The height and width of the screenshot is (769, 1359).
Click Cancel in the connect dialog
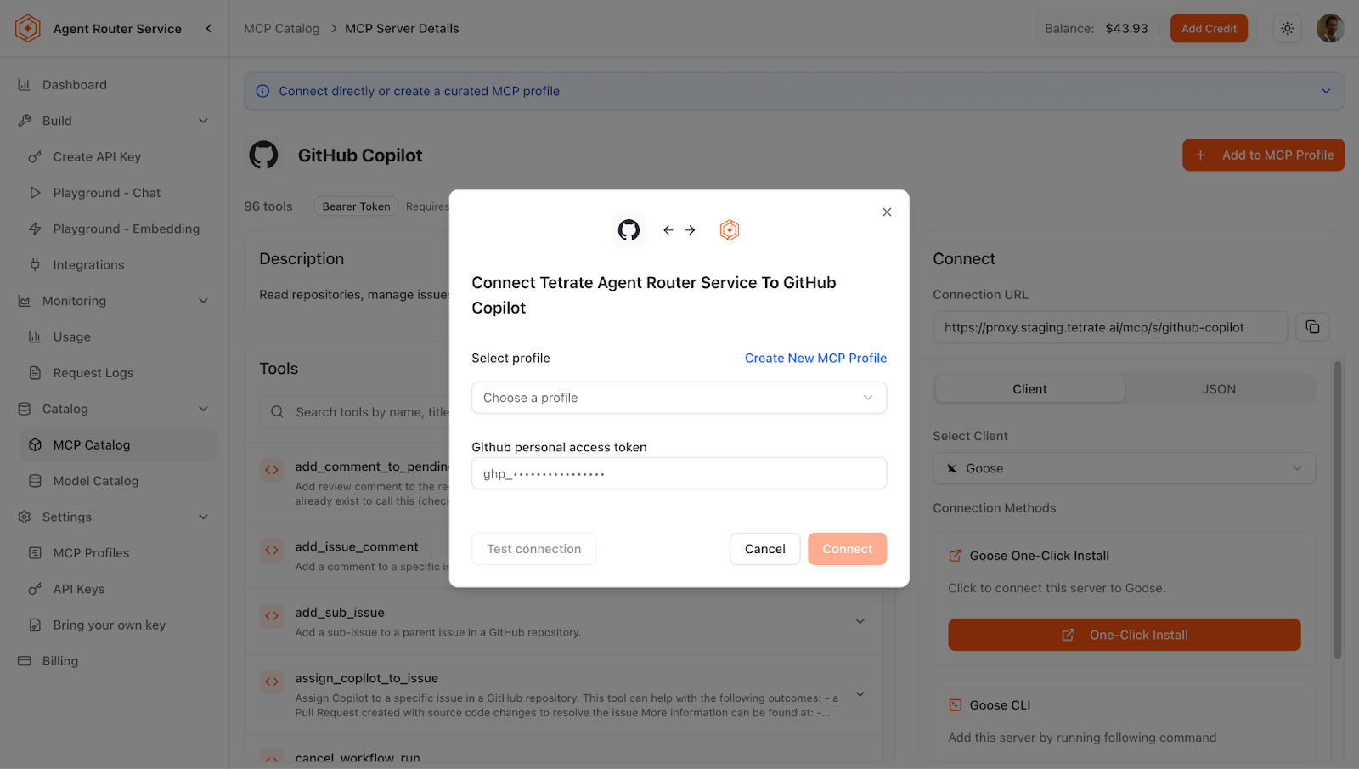pyautogui.click(x=764, y=549)
